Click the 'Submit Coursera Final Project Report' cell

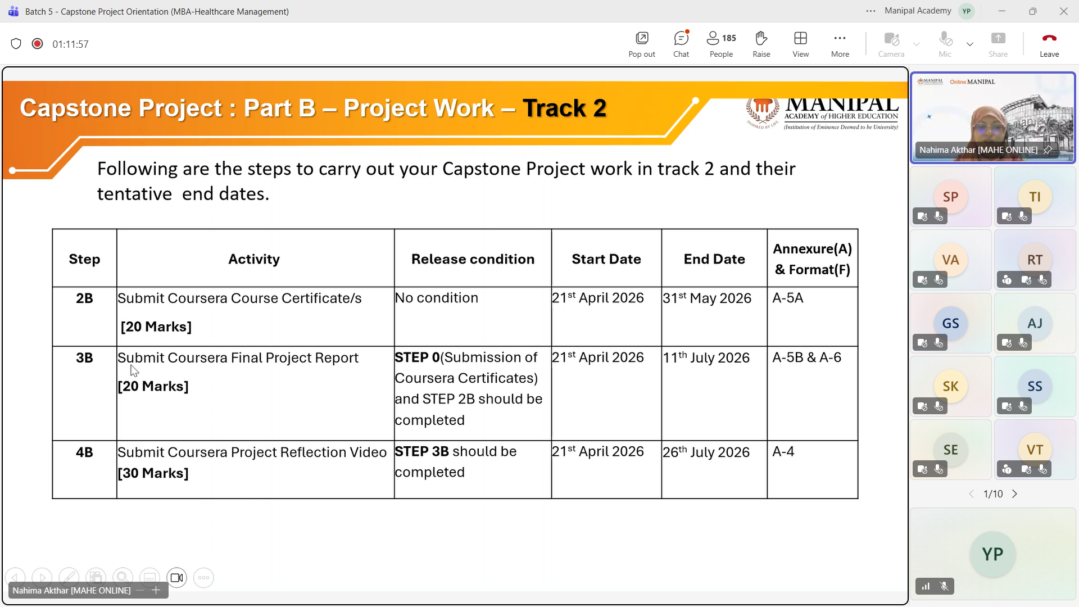point(256,393)
